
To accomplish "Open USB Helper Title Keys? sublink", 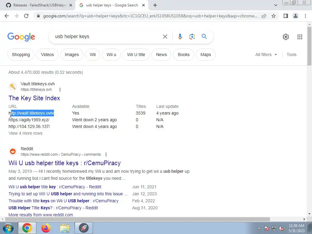I will 53,208.
